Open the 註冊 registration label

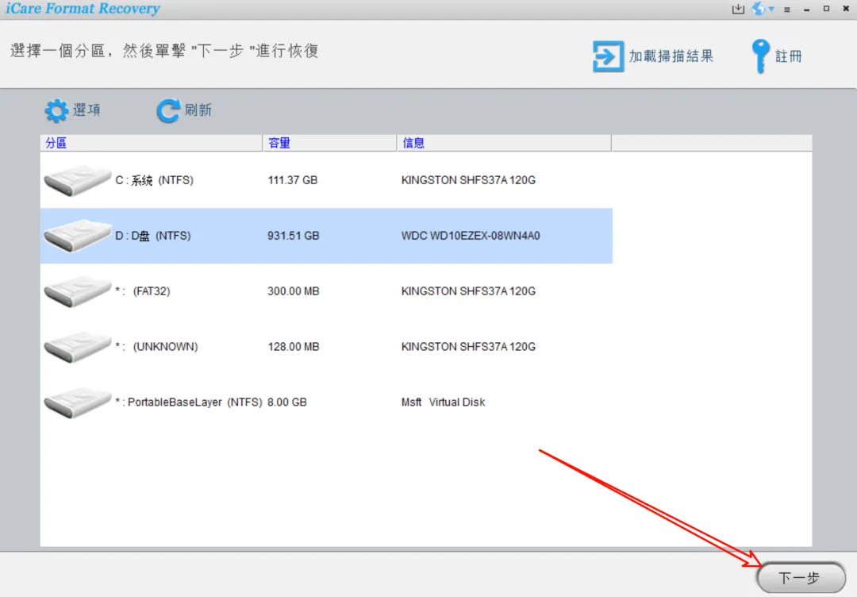pyautogui.click(x=788, y=56)
